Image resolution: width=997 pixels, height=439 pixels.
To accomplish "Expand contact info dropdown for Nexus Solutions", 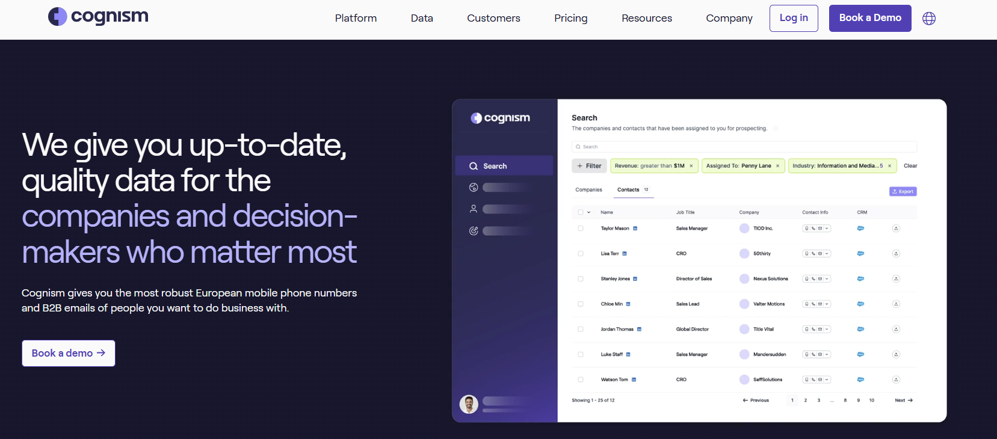I will (827, 279).
